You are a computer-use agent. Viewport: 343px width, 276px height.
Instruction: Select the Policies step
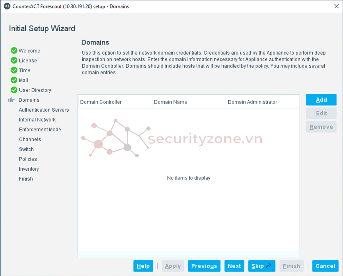(x=28, y=159)
